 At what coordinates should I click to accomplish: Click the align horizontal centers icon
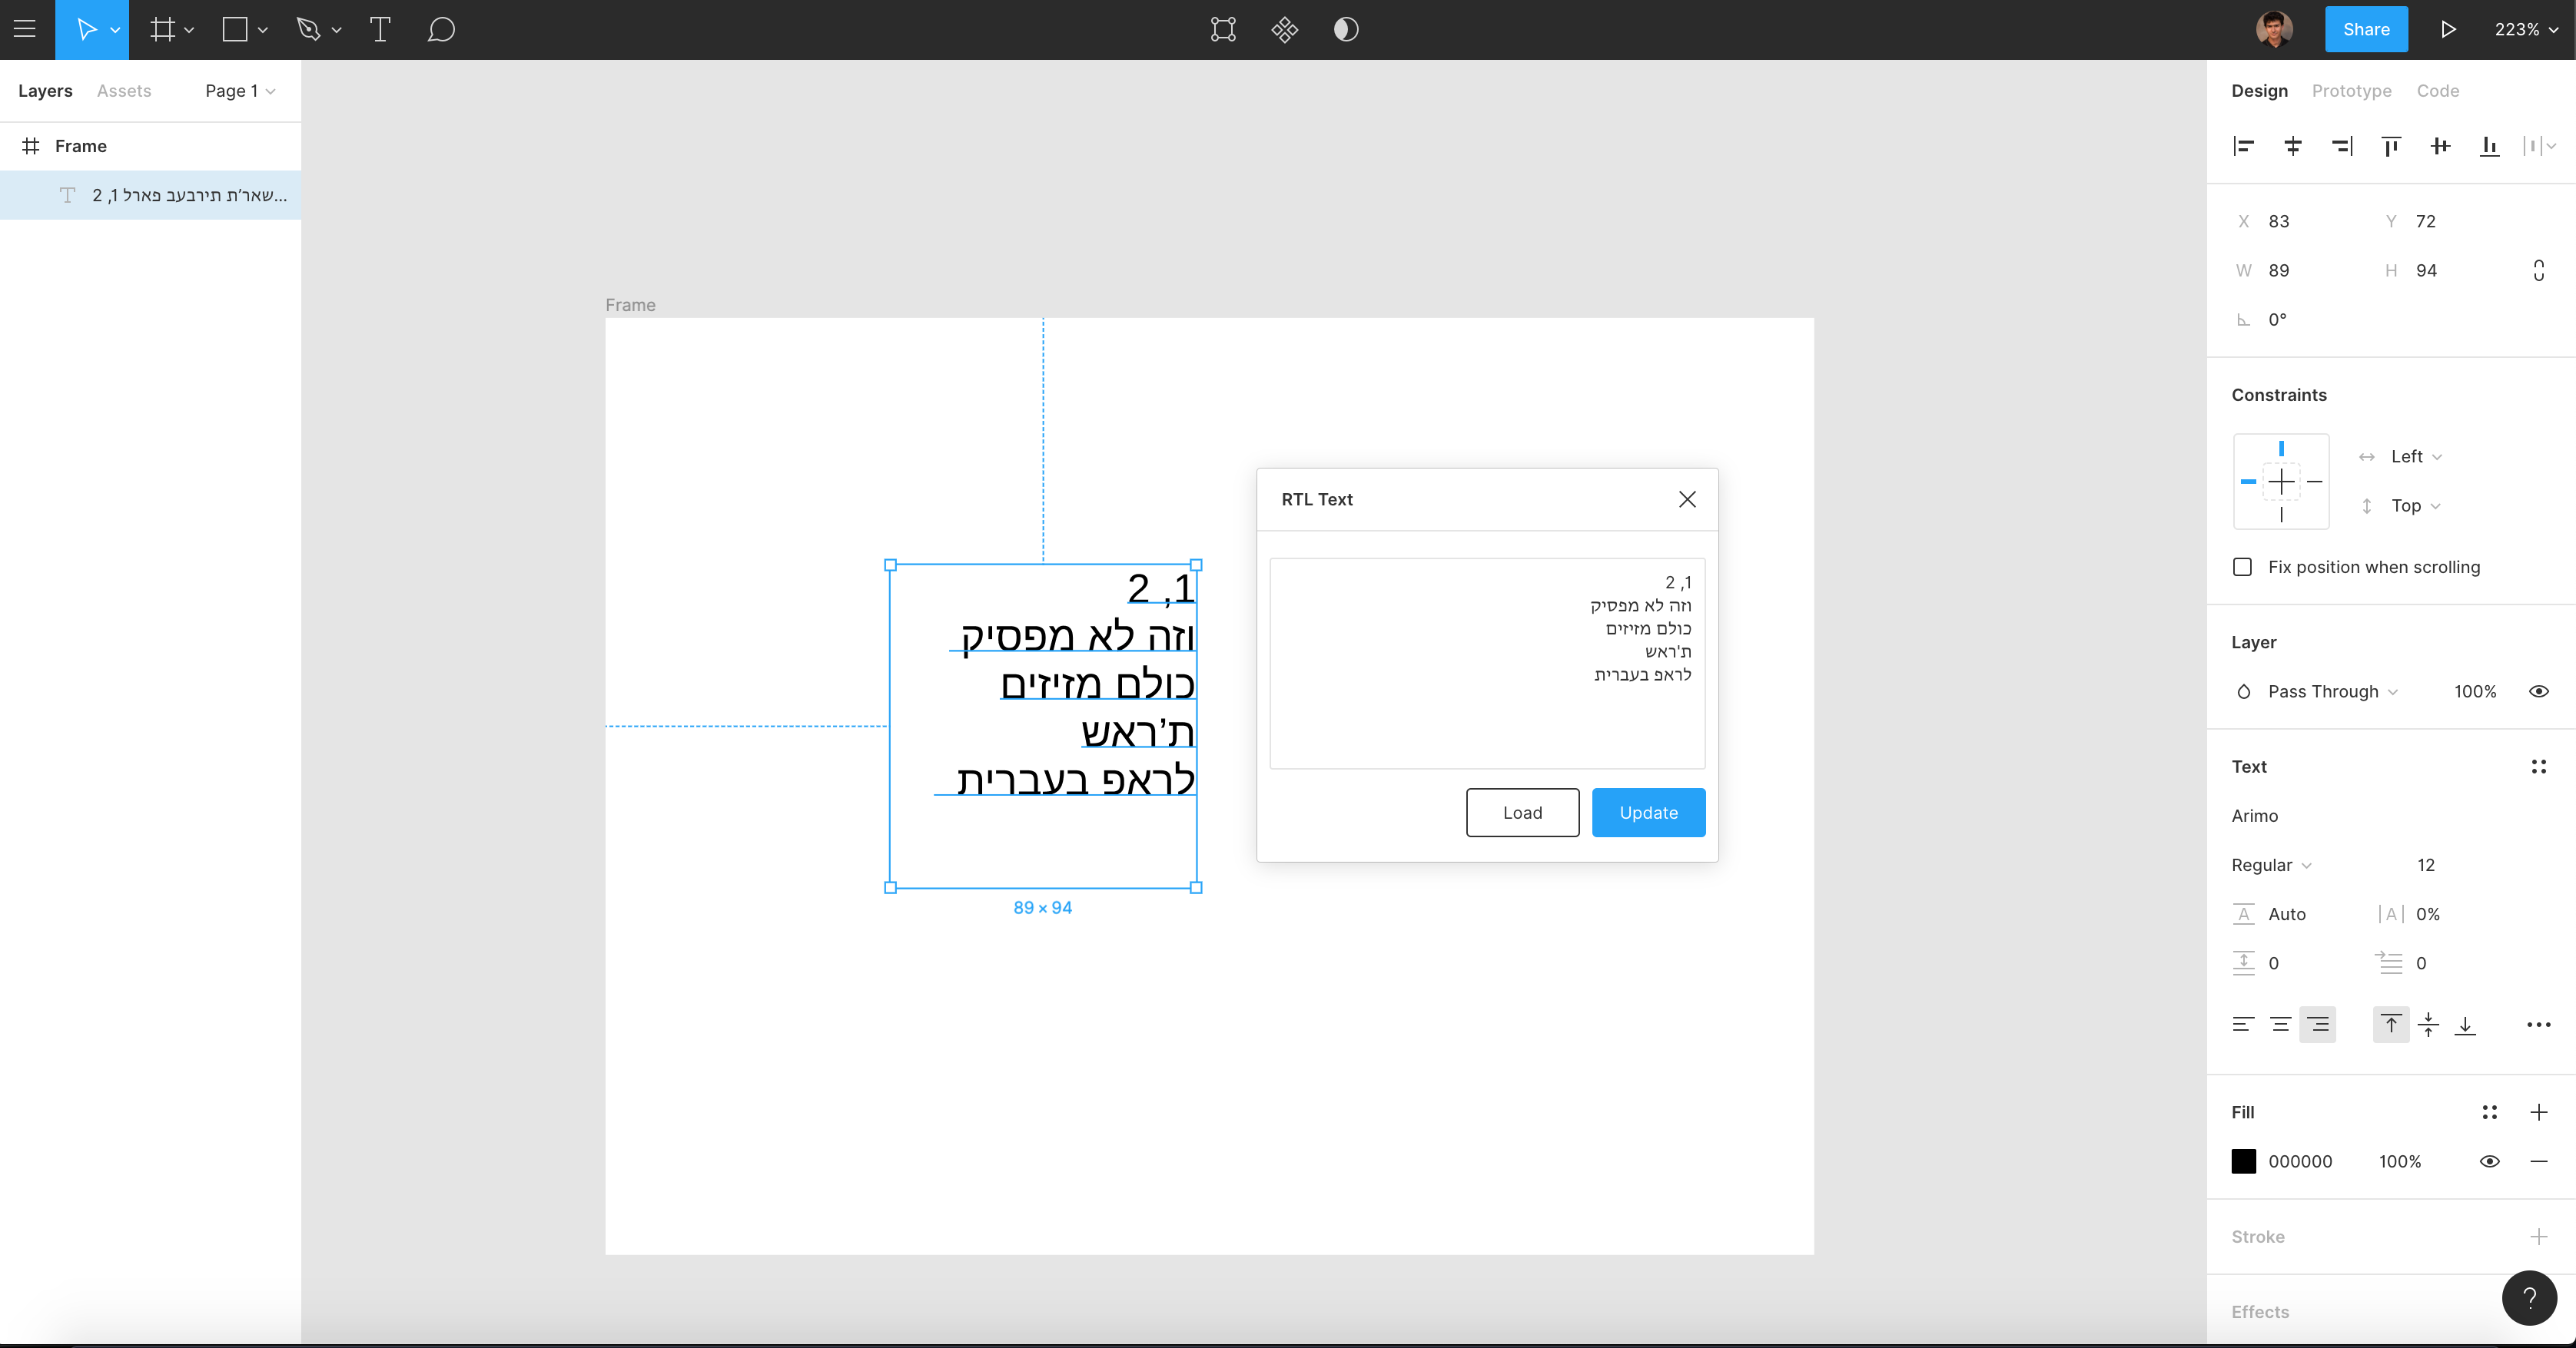click(2292, 146)
